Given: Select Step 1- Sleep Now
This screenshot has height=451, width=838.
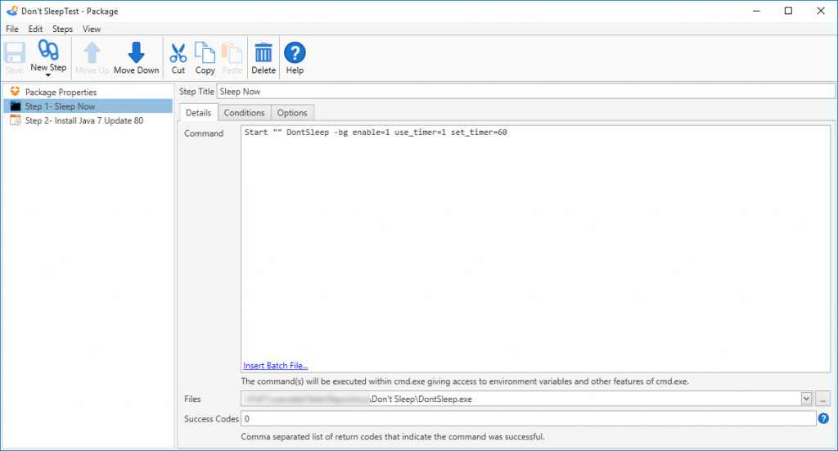Looking at the screenshot, I should 88,106.
